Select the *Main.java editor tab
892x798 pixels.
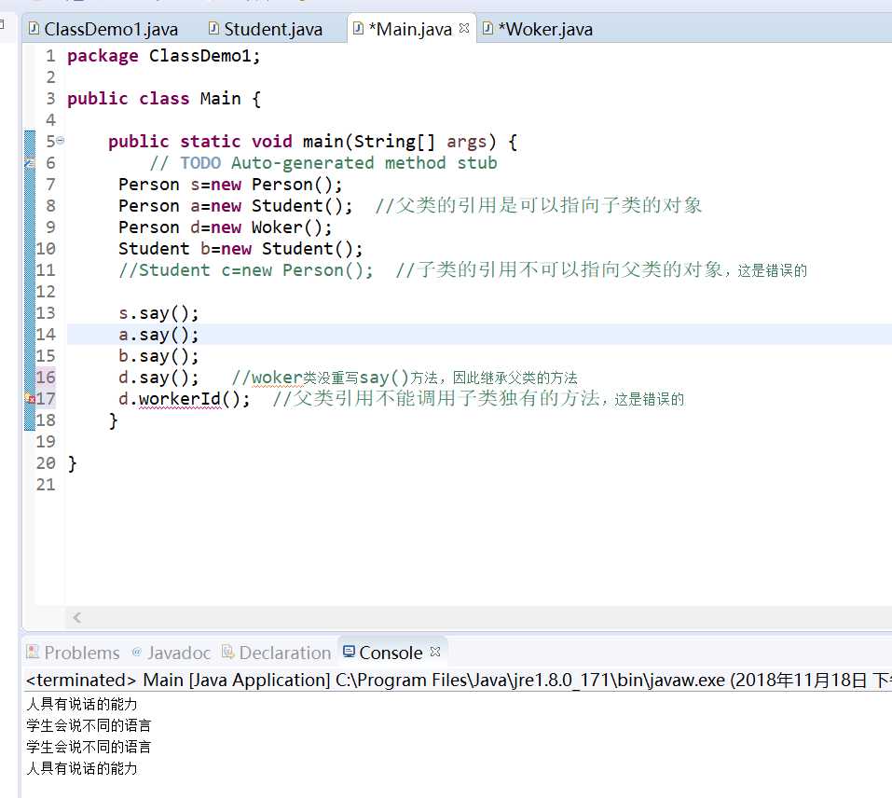click(410, 29)
